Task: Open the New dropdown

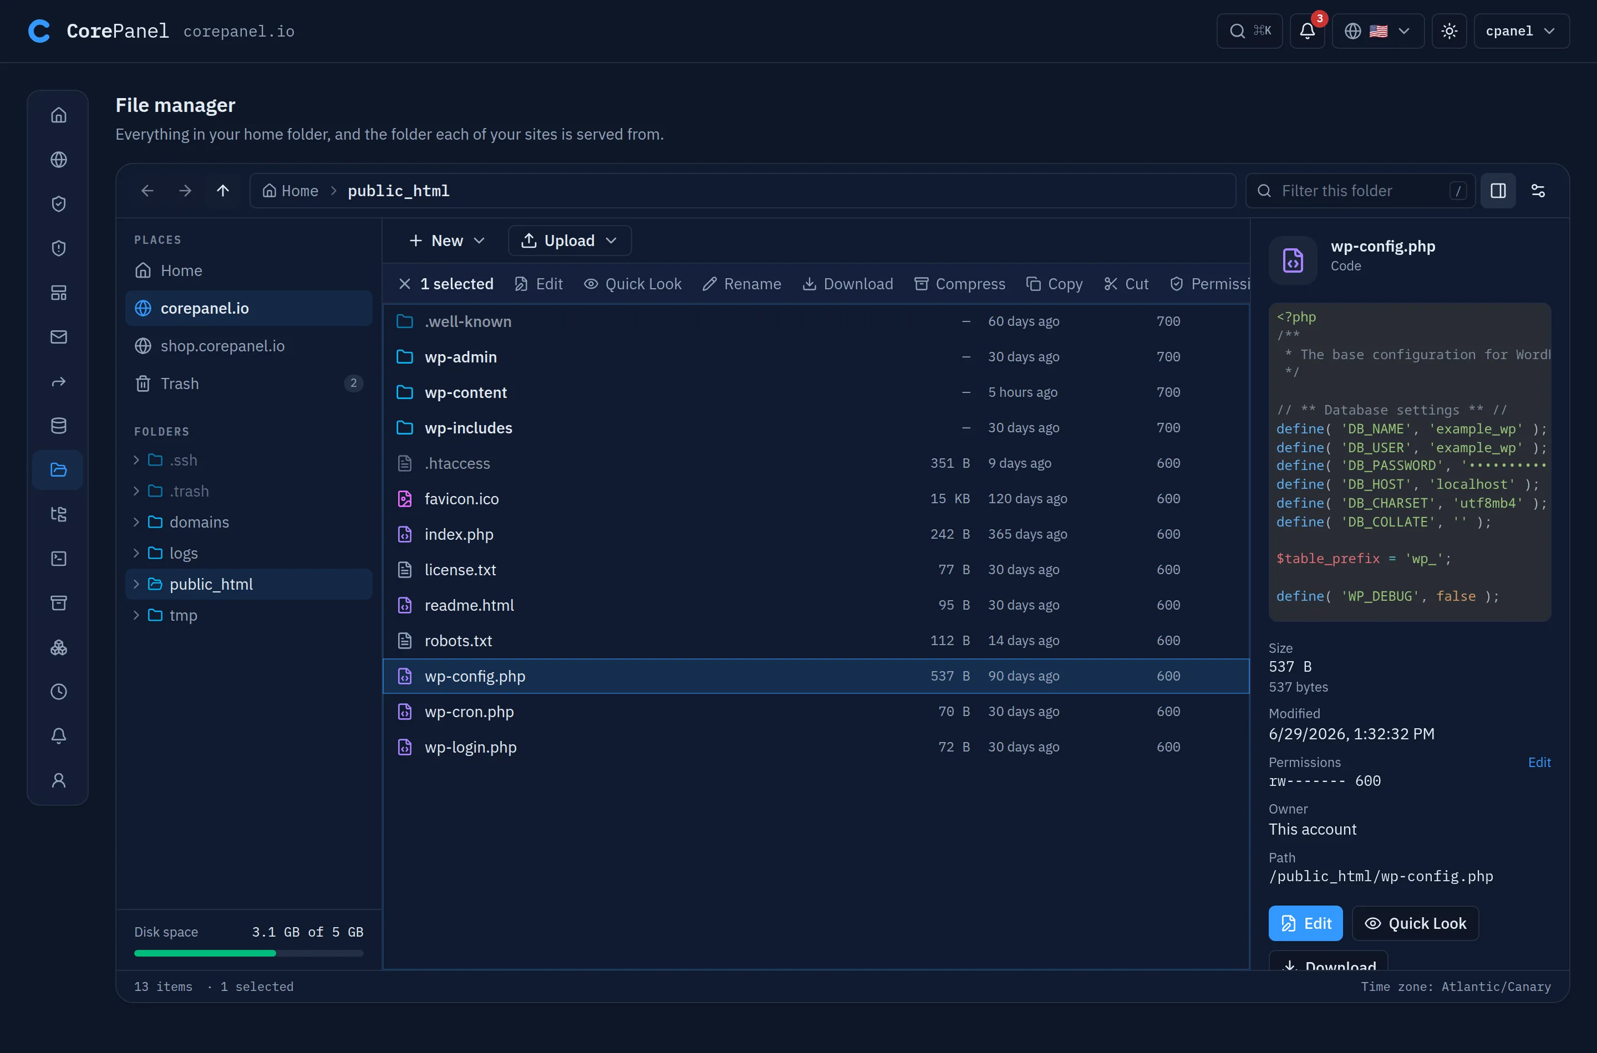Action: tap(447, 241)
